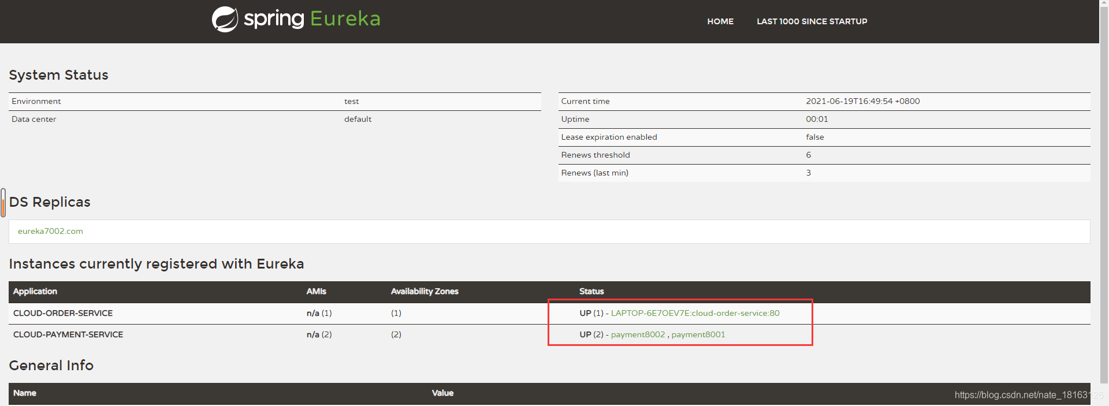Select the CLOUD-PAYMENT-SERVICE application cell

coord(68,334)
